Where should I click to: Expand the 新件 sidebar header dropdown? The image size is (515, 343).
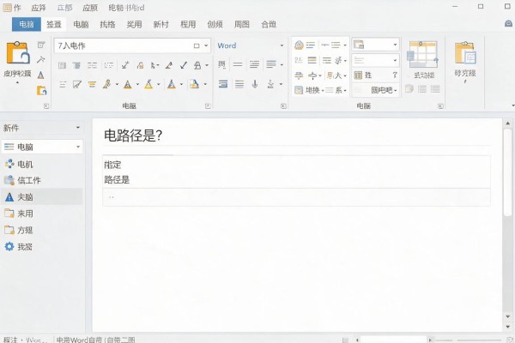coord(78,128)
